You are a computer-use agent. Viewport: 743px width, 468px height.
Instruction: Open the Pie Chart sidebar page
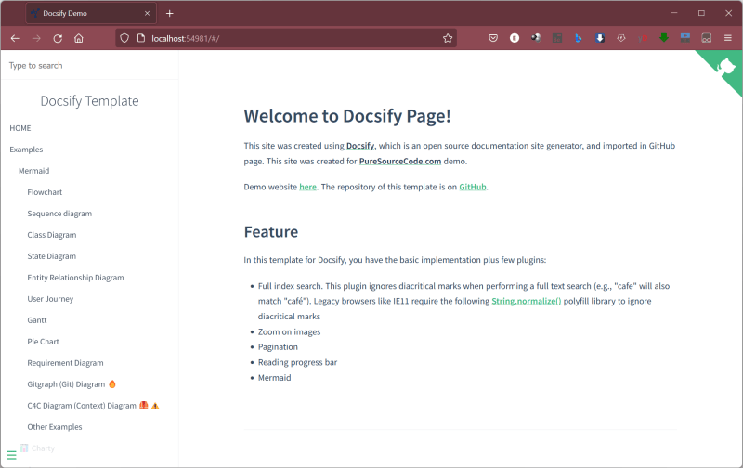[43, 342]
